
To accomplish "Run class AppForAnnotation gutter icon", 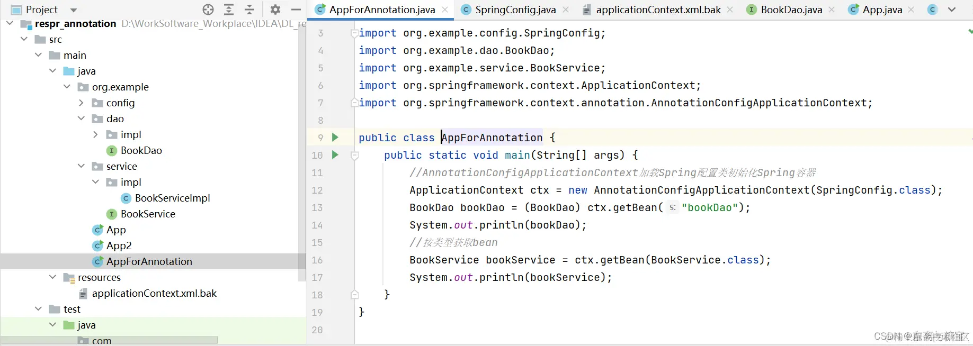I will [x=335, y=138].
